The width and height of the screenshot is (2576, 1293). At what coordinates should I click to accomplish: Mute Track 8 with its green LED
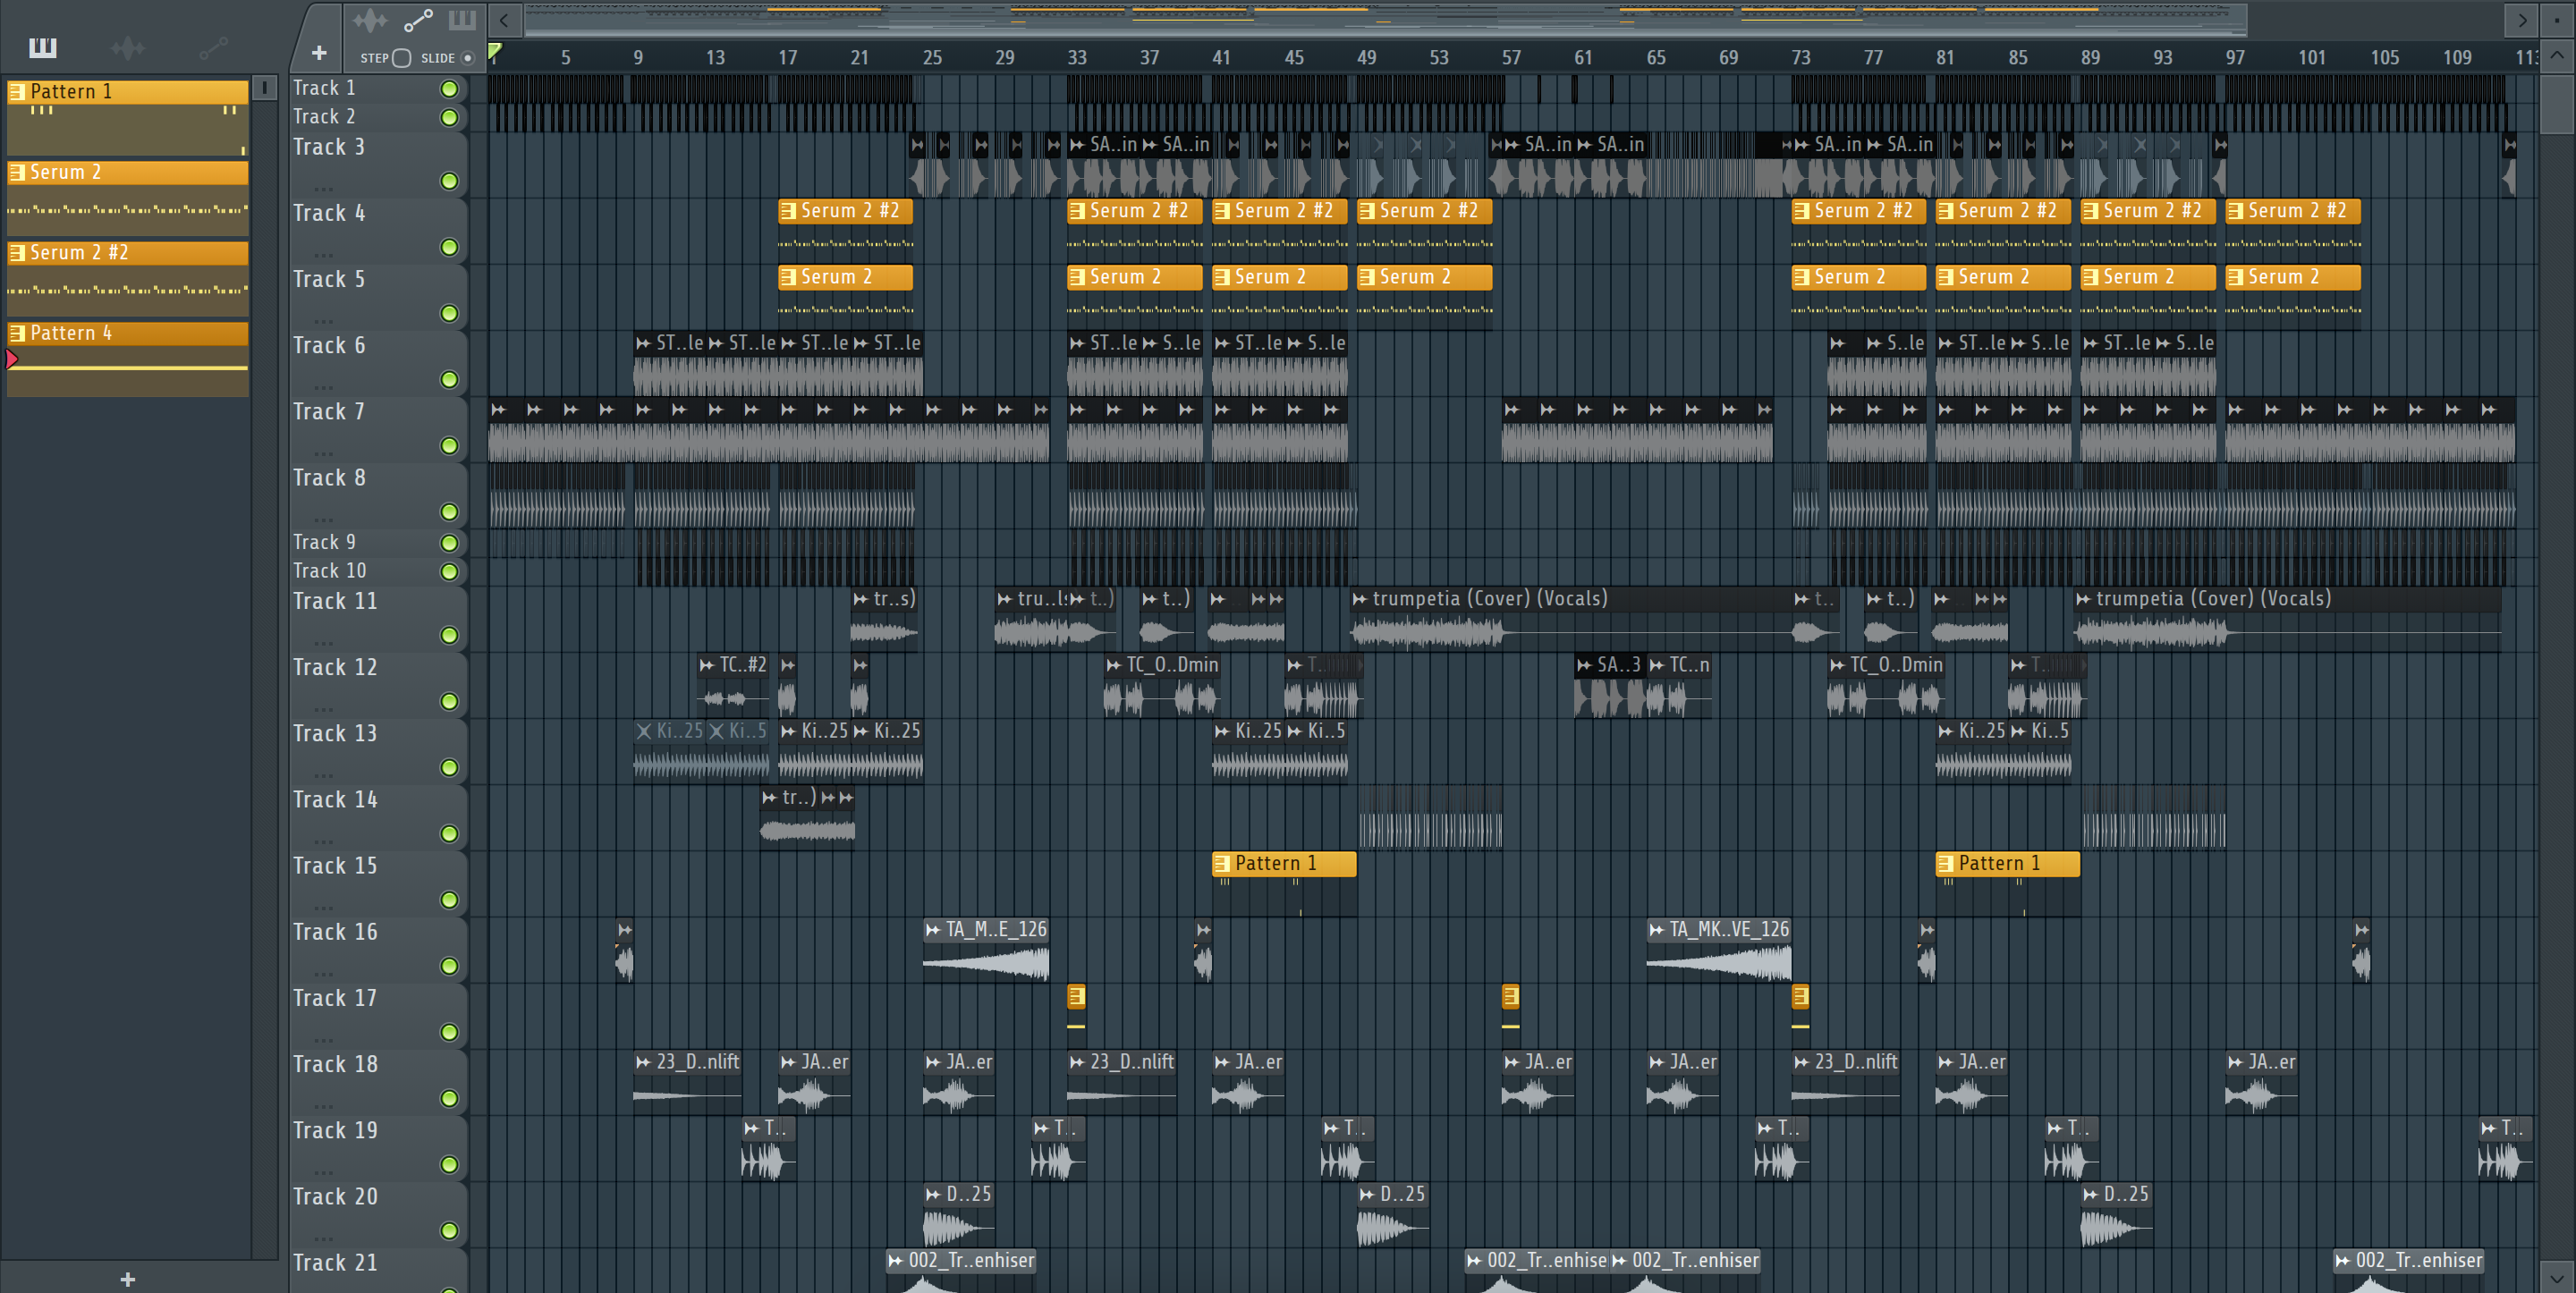point(449,512)
